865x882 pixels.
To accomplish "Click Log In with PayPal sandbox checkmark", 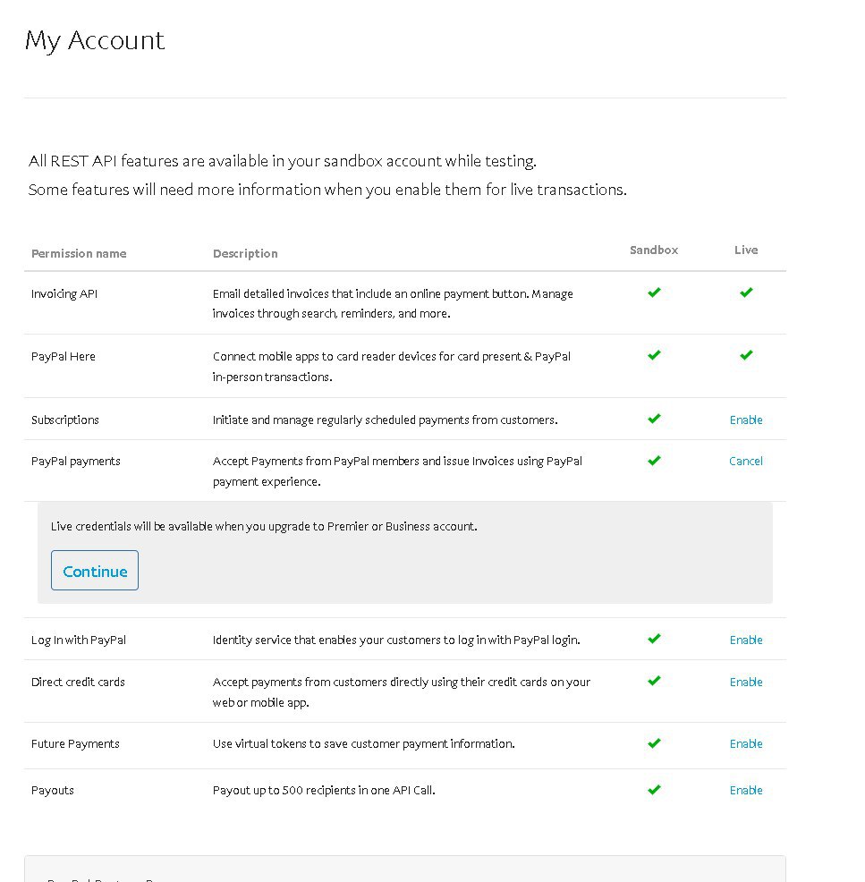I will 654,639.
